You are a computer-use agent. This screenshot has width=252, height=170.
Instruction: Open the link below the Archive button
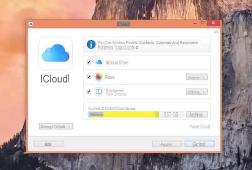pos(200,127)
